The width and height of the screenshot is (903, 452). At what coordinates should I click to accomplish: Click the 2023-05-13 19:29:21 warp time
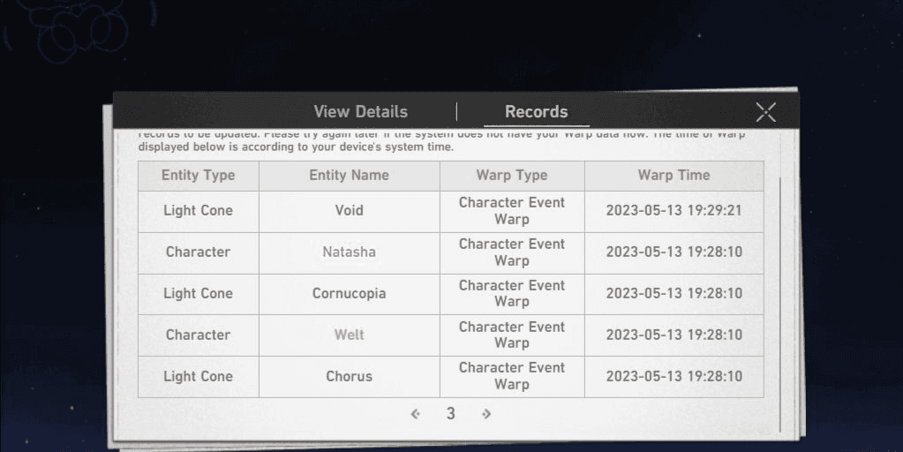click(x=673, y=211)
